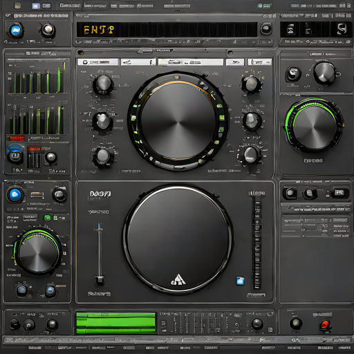The image size is (354, 354).
Task: Select the last white tab above the jog wheel
Action: 259,62
